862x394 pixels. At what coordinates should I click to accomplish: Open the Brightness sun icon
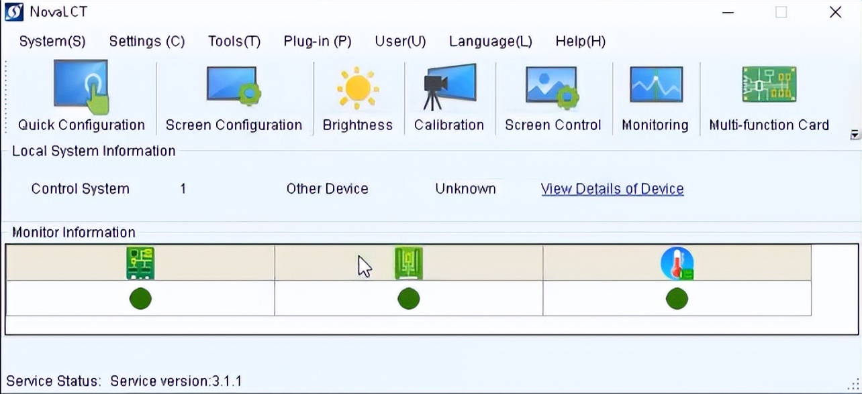click(358, 88)
